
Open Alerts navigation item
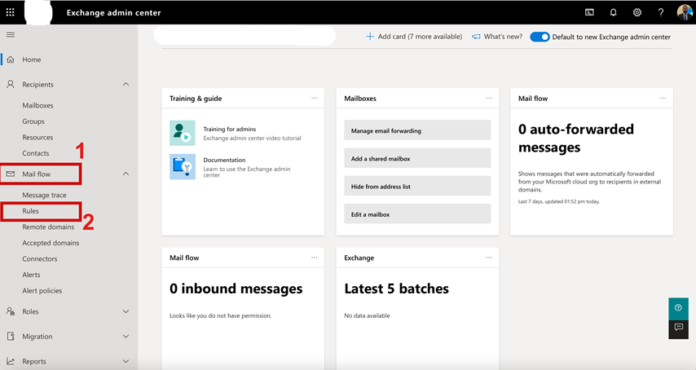pos(31,275)
